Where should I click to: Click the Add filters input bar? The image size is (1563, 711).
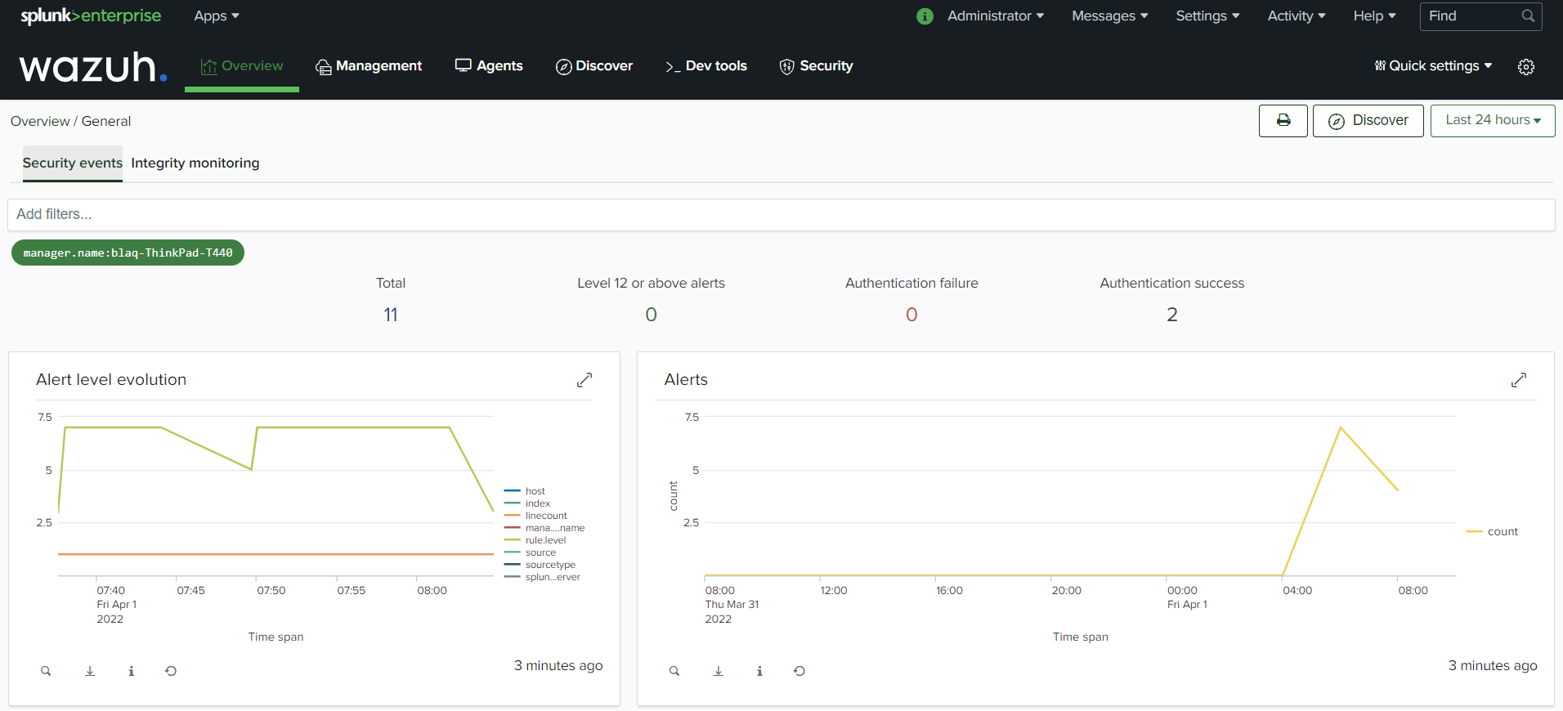point(781,215)
